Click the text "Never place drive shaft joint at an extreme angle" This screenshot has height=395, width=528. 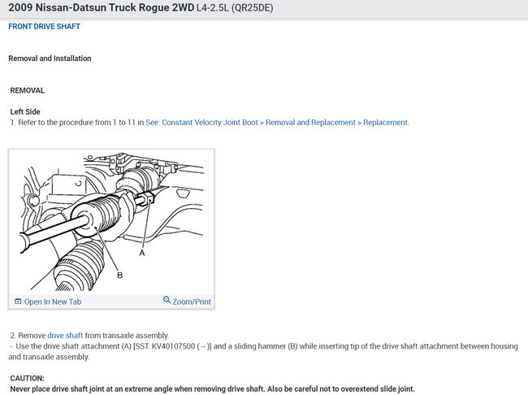pyautogui.click(x=92, y=389)
